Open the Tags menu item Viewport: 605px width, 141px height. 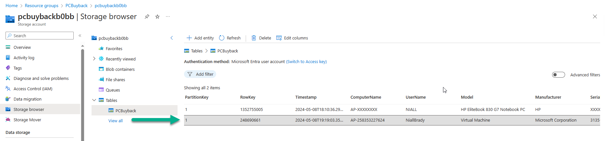(18, 68)
